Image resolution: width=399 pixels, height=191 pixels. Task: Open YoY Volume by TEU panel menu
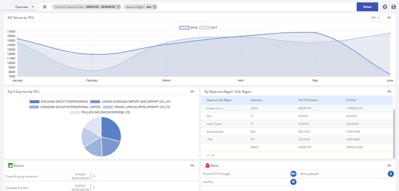point(389,18)
